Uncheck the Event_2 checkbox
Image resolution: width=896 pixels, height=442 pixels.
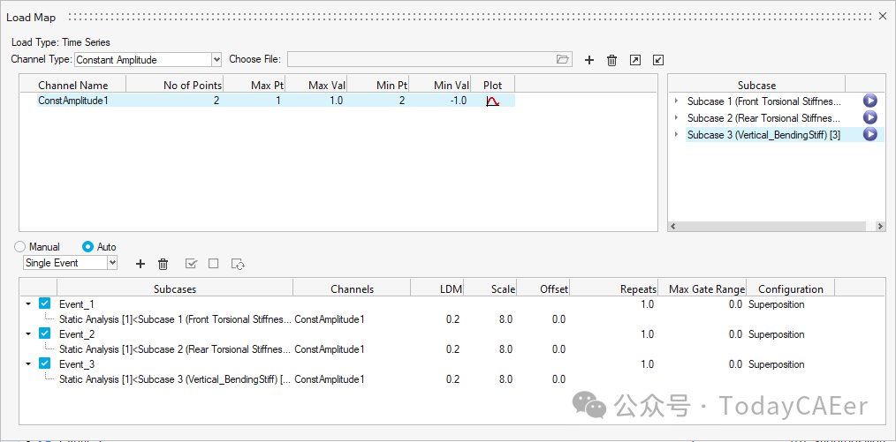(44, 334)
